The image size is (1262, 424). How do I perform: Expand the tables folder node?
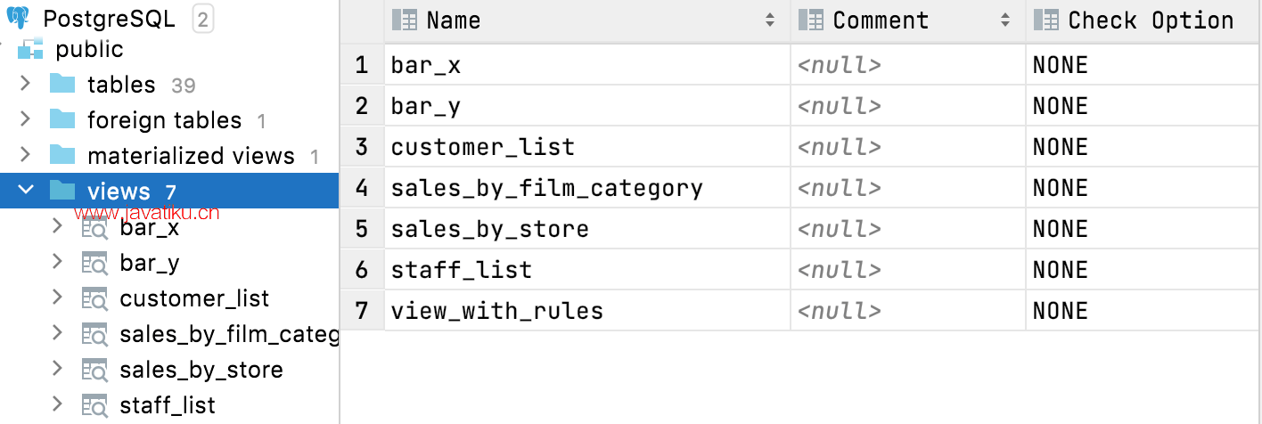pyautogui.click(x=25, y=84)
